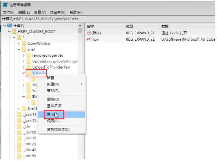Click the OpenWithList folder icon
The image size is (217, 161).
pyautogui.click(x=24, y=44)
